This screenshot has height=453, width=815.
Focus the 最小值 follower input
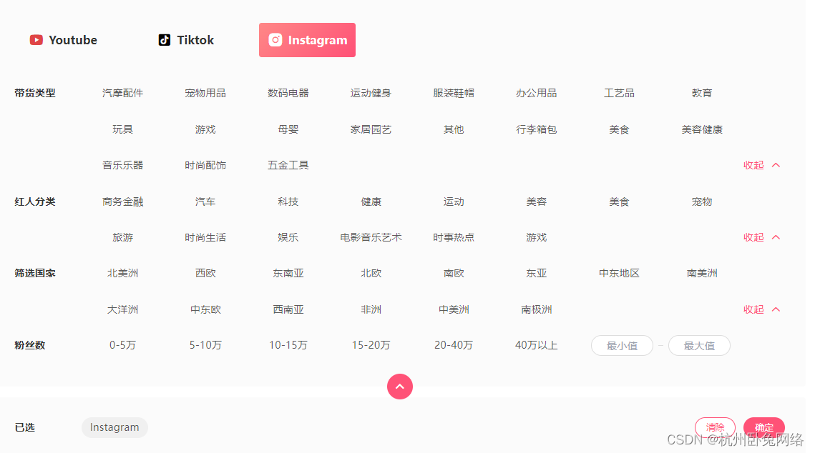pos(623,346)
